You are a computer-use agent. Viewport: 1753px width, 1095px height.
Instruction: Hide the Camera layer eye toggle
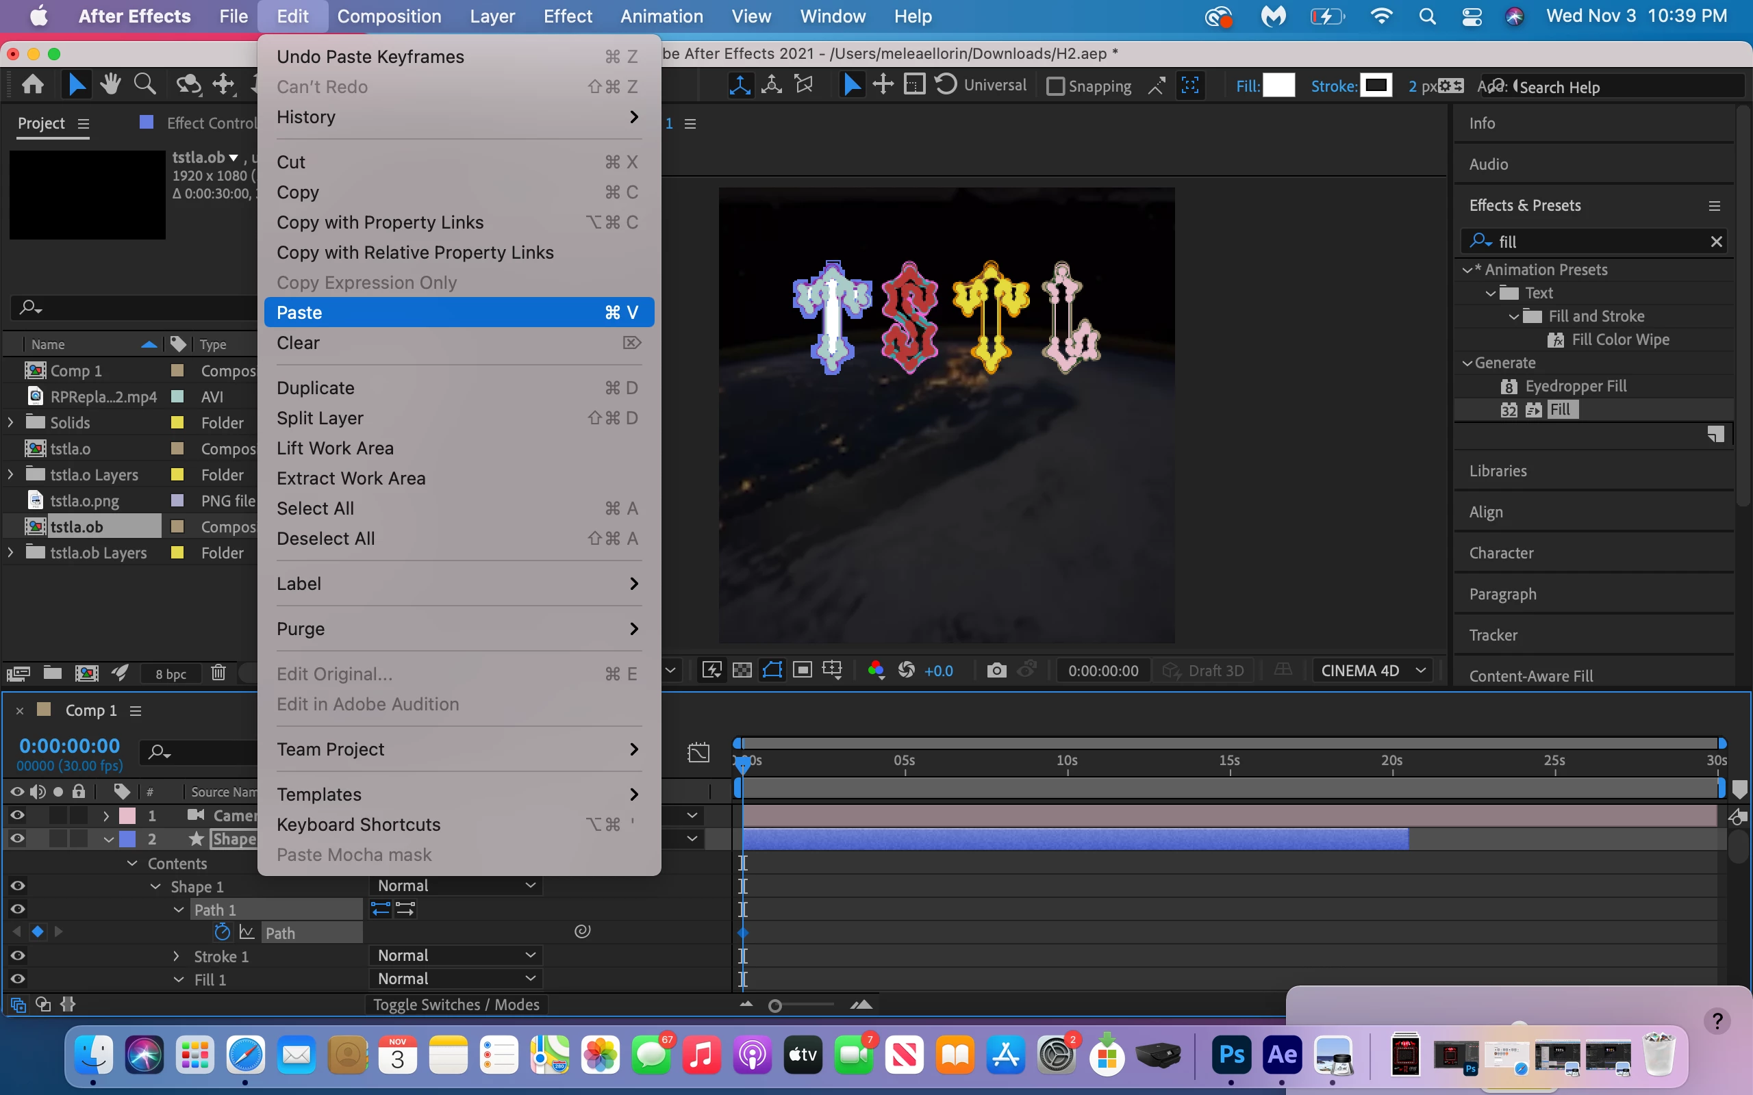coord(17,816)
